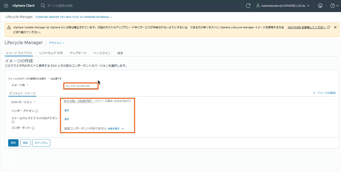This screenshot has width=341, height=172.
Task: Switch to アップデート tab
Action: [x=78, y=53]
